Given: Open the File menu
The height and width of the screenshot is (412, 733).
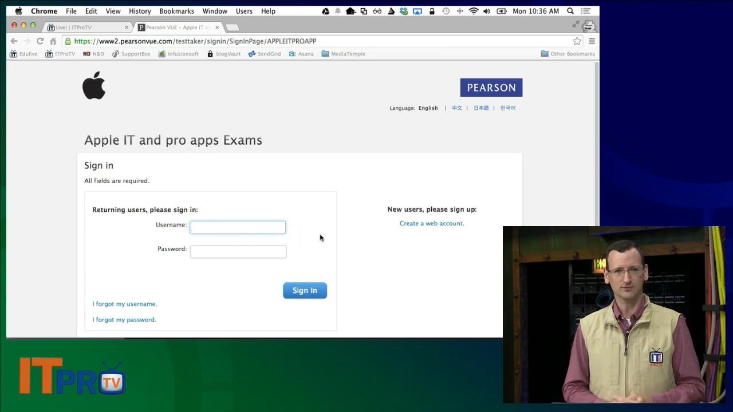Looking at the screenshot, I should click(71, 11).
